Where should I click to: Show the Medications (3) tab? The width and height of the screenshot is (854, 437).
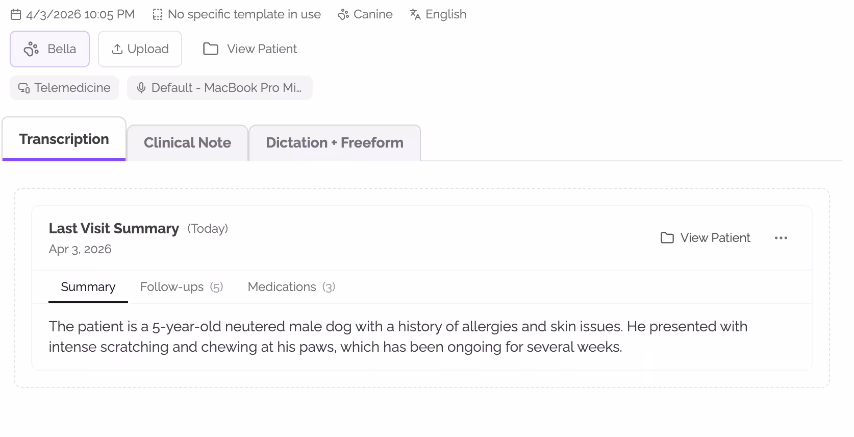pos(291,287)
